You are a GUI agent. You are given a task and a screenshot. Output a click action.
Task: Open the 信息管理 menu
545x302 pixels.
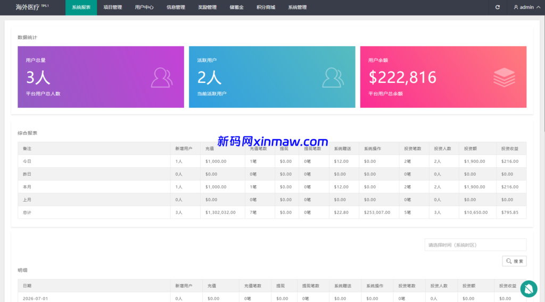176,7
